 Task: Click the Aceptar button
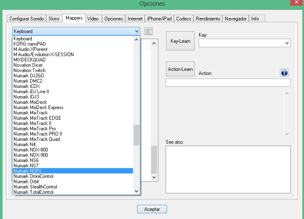coord(152,209)
